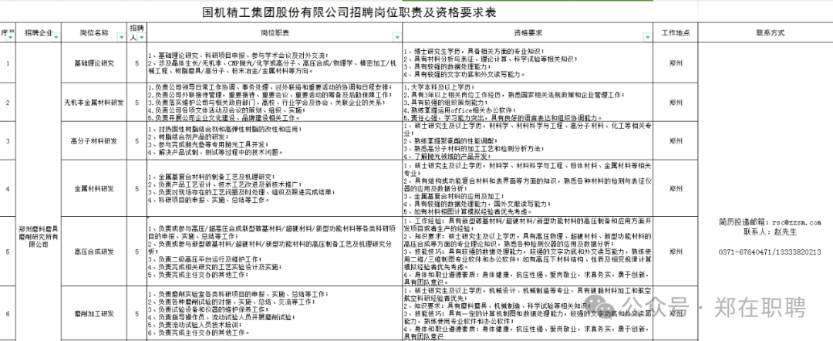
Task: Click the 郑州 location for 金属材料研发
Action: (675, 188)
